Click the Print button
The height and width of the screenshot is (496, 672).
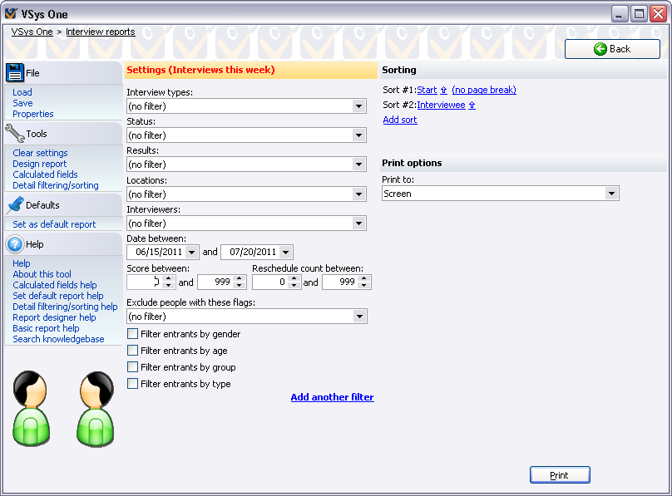click(560, 475)
